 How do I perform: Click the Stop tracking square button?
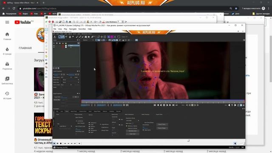click(x=192, y=105)
